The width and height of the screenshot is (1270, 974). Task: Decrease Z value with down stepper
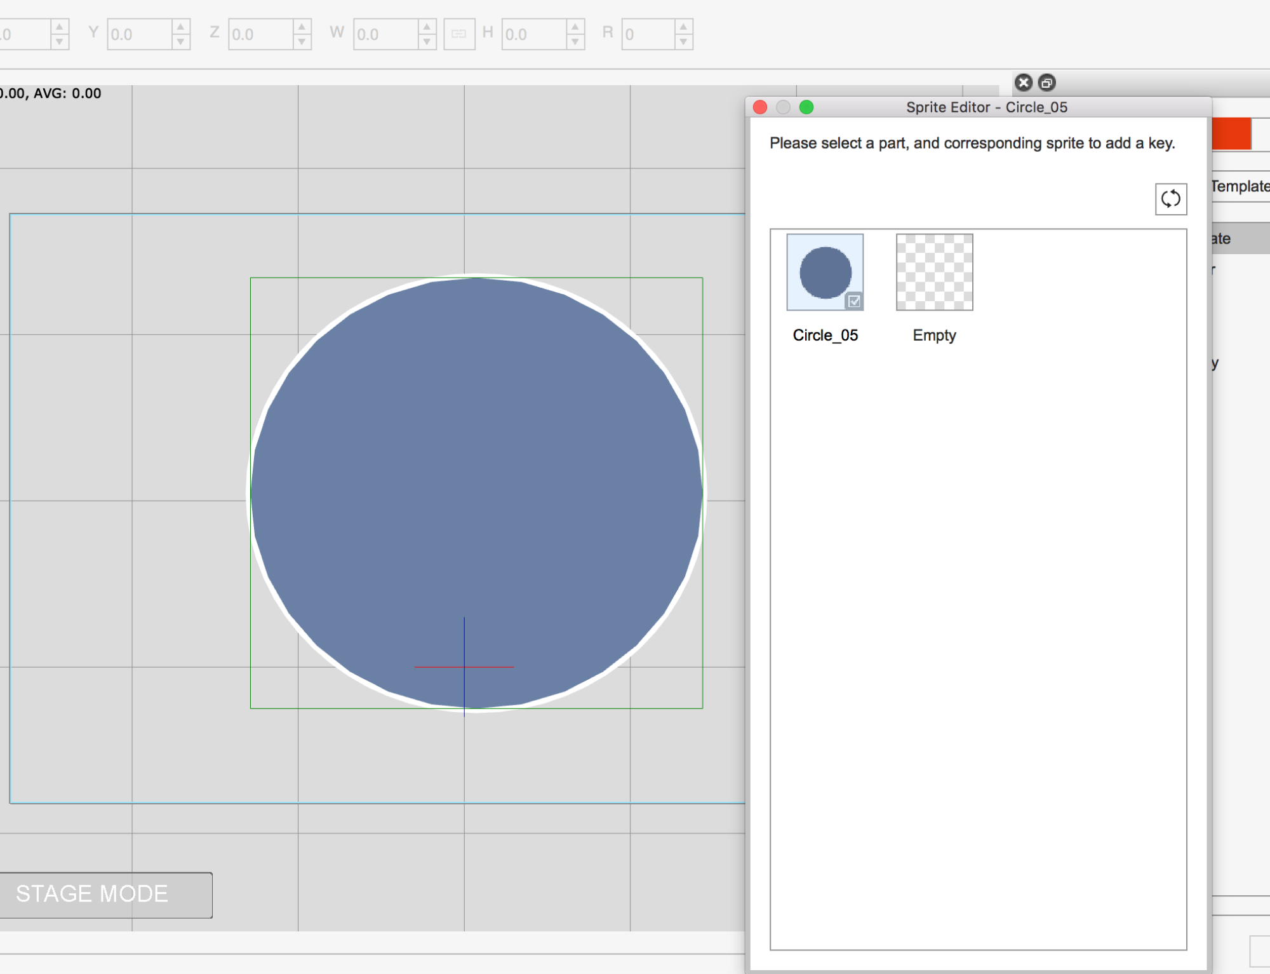tap(302, 42)
